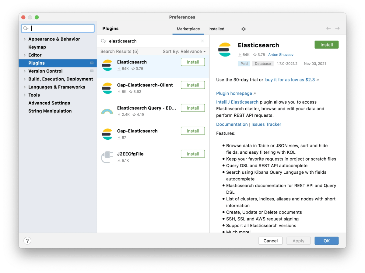
Task: Open help with the question mark button
Action: tap(27, 241)
